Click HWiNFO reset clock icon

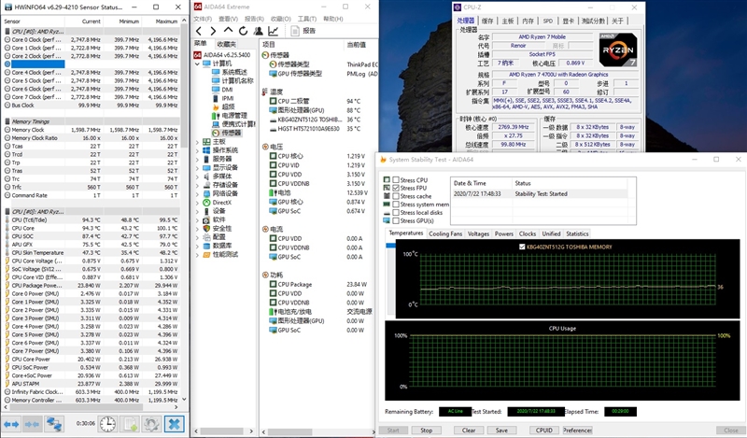[108, 424]
